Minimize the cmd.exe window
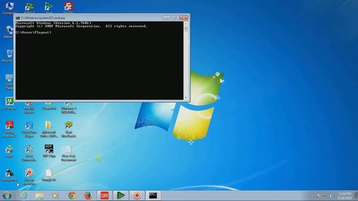The width and height of the screenshot is (358, 201). pos(166,18)
